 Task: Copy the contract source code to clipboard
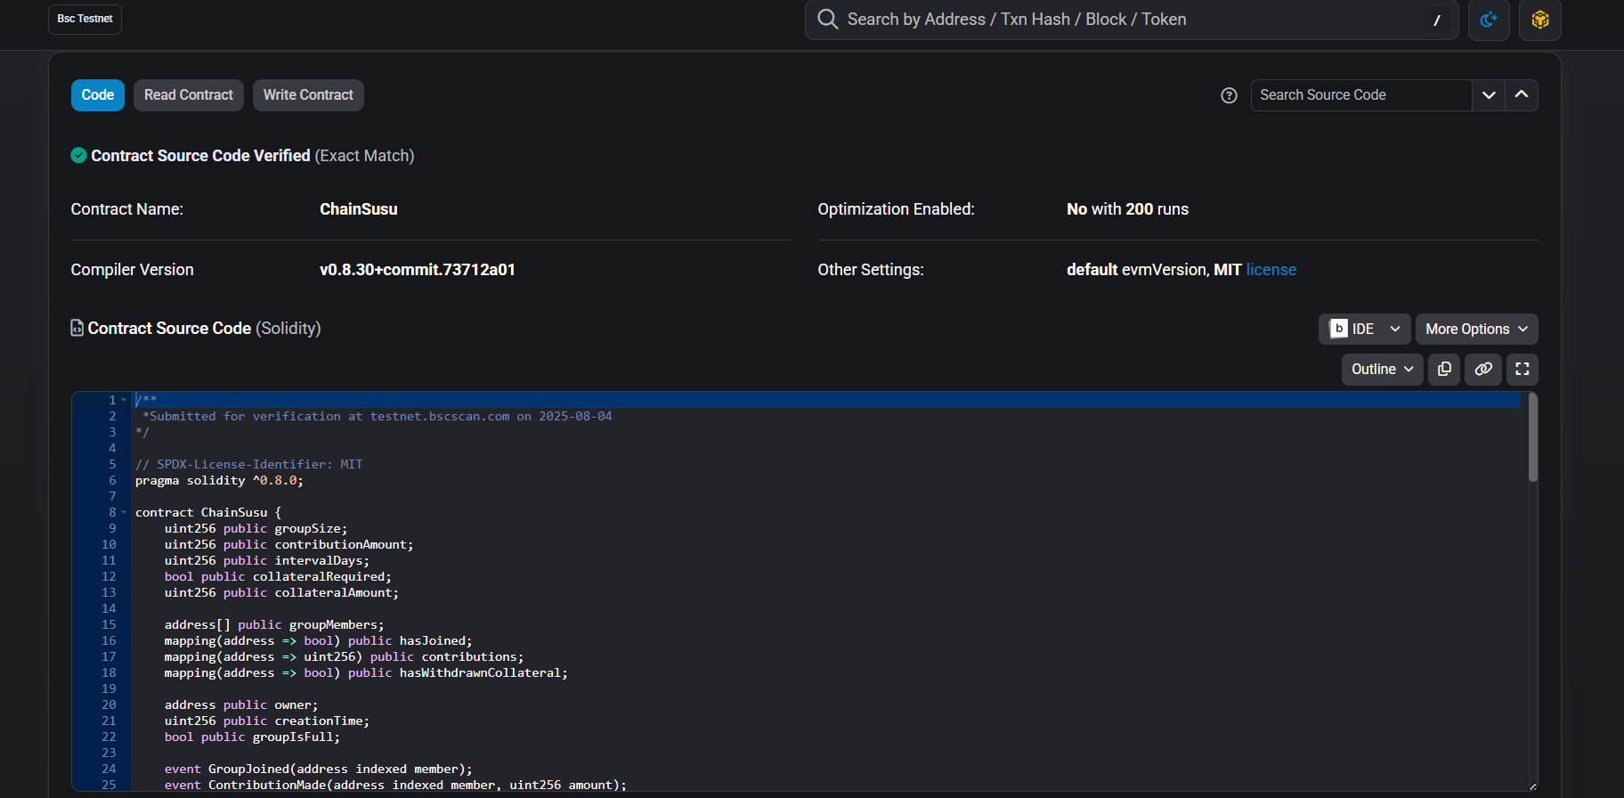[1444, 370]
